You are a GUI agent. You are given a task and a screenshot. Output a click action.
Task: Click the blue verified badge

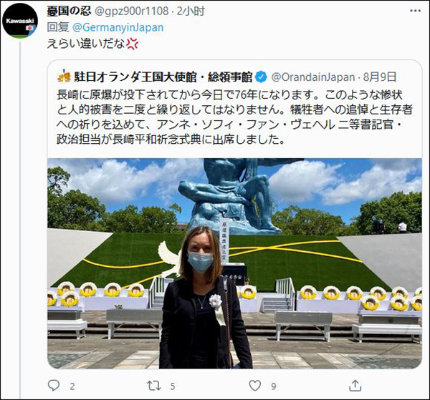pyautogui.click(x=261, y=77)
